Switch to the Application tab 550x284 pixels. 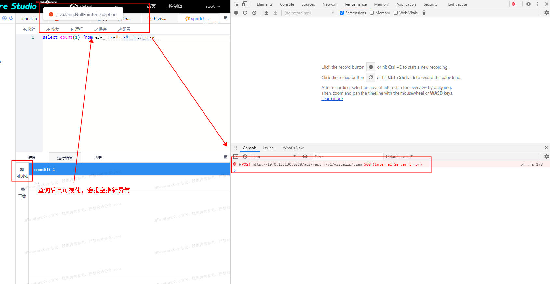[406, 4]
